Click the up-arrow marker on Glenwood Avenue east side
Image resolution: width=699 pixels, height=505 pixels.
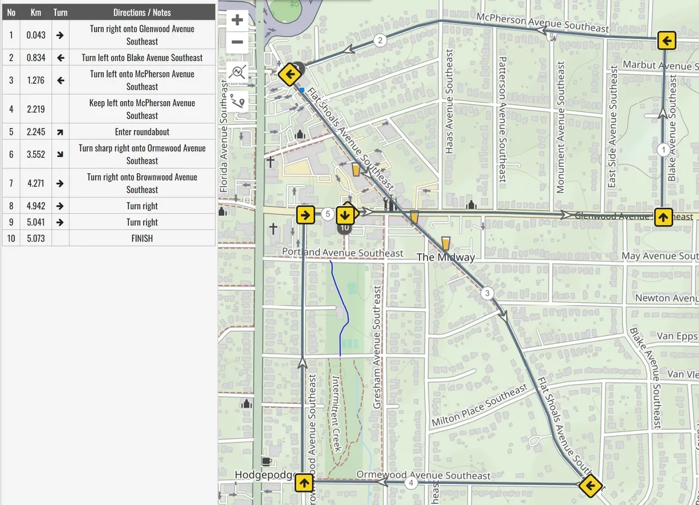pyautogui.click(x=663, y=217)
